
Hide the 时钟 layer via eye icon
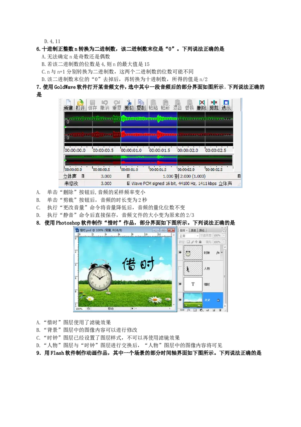180,252
